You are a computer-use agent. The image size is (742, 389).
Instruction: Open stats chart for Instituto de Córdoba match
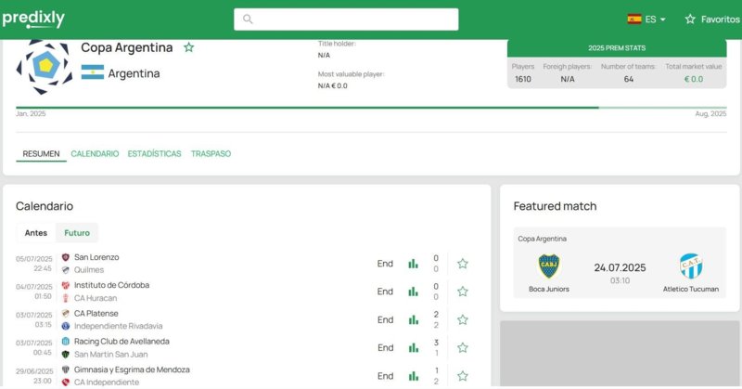[x=413, y=292]
